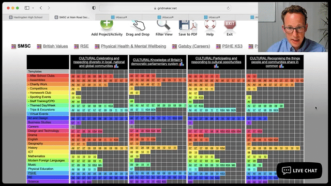This screenshot has height=186, width=331.
Task: Go forward with Safari forward arrow
Action: coord(49,8)
